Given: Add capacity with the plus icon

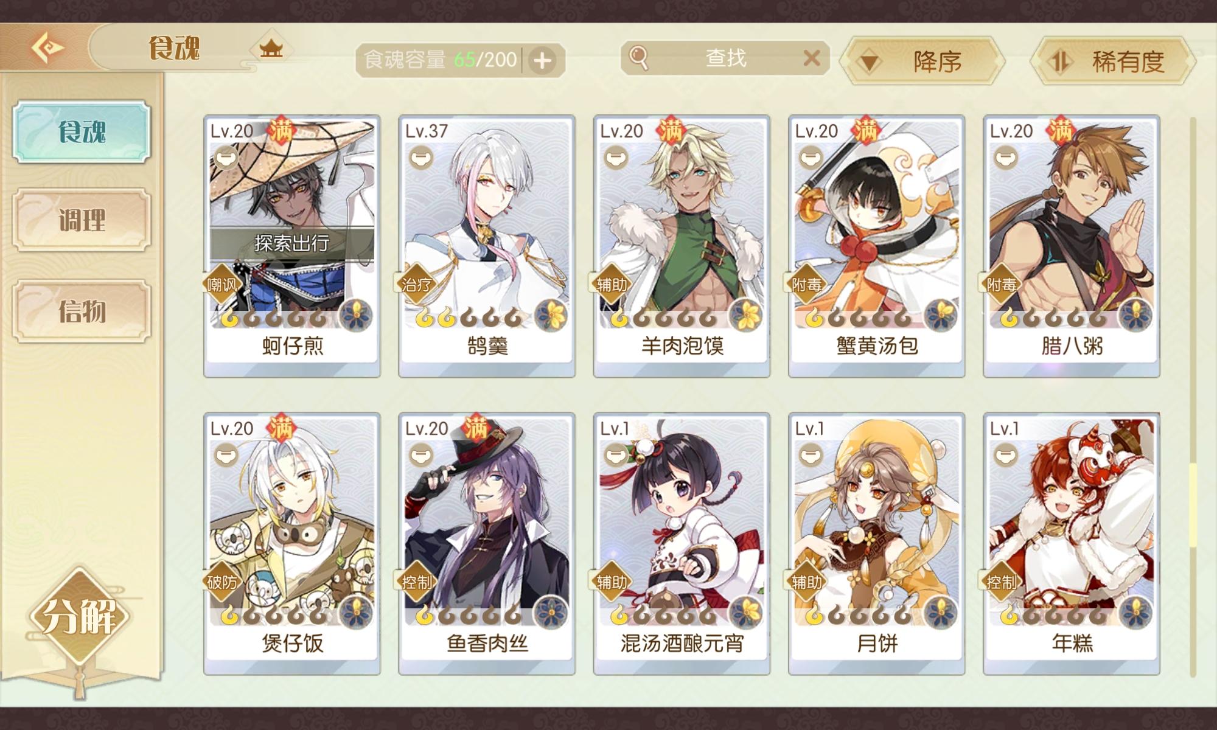Looking at the screenshot, I should (542, 60).
